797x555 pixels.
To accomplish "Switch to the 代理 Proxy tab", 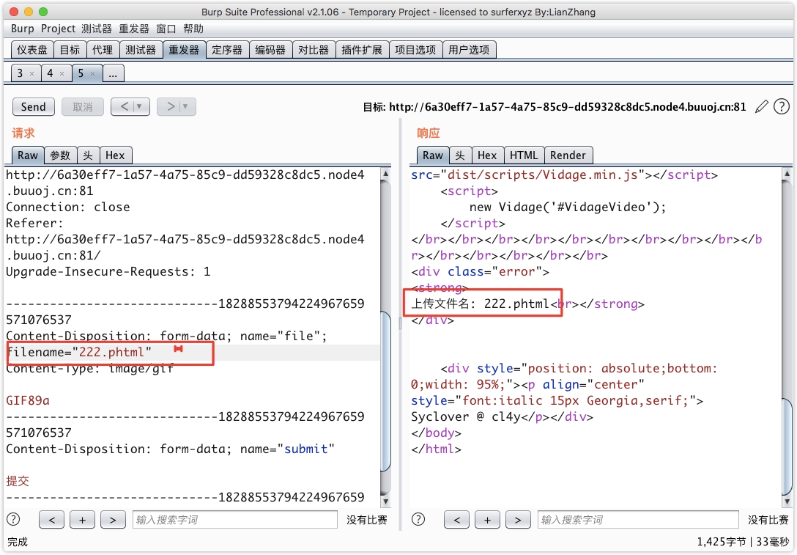I will [x=103, y=50].
